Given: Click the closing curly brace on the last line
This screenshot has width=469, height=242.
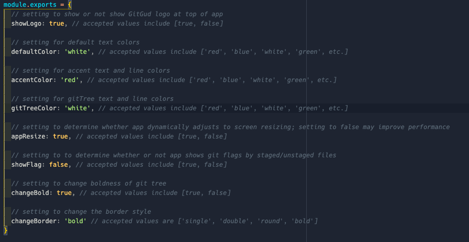Looking at the screenshot, I should click(6, 231).
